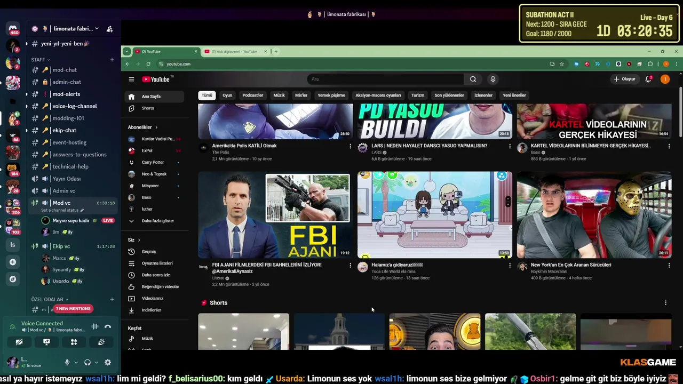Join Ekip vc voice channel
This screenshot has width=683, height=384.
click(x=73, y=246)
